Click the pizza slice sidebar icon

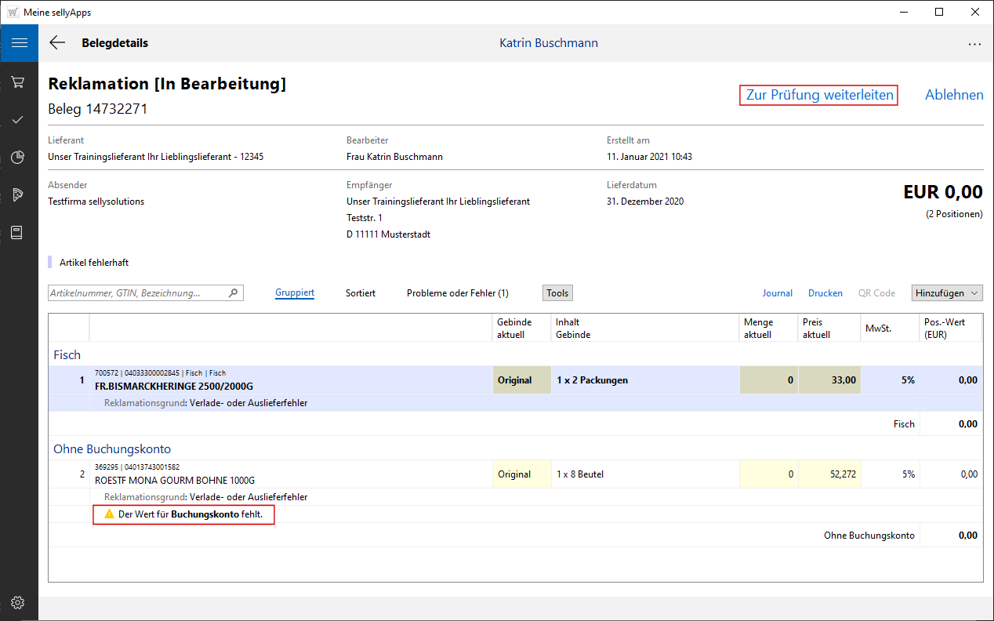click(19, 195)
